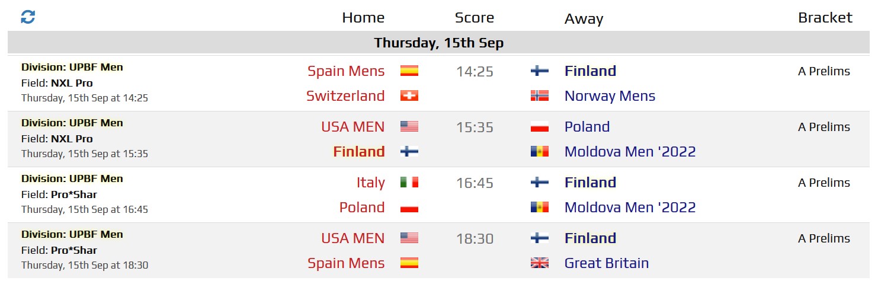
Task: Click the Finland home team in the 15:35 match
Action: click(359, 151)
